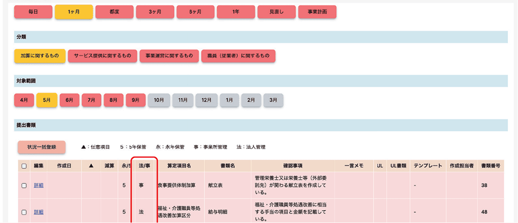Choose the 9月 month button

[x=136, y=100]
